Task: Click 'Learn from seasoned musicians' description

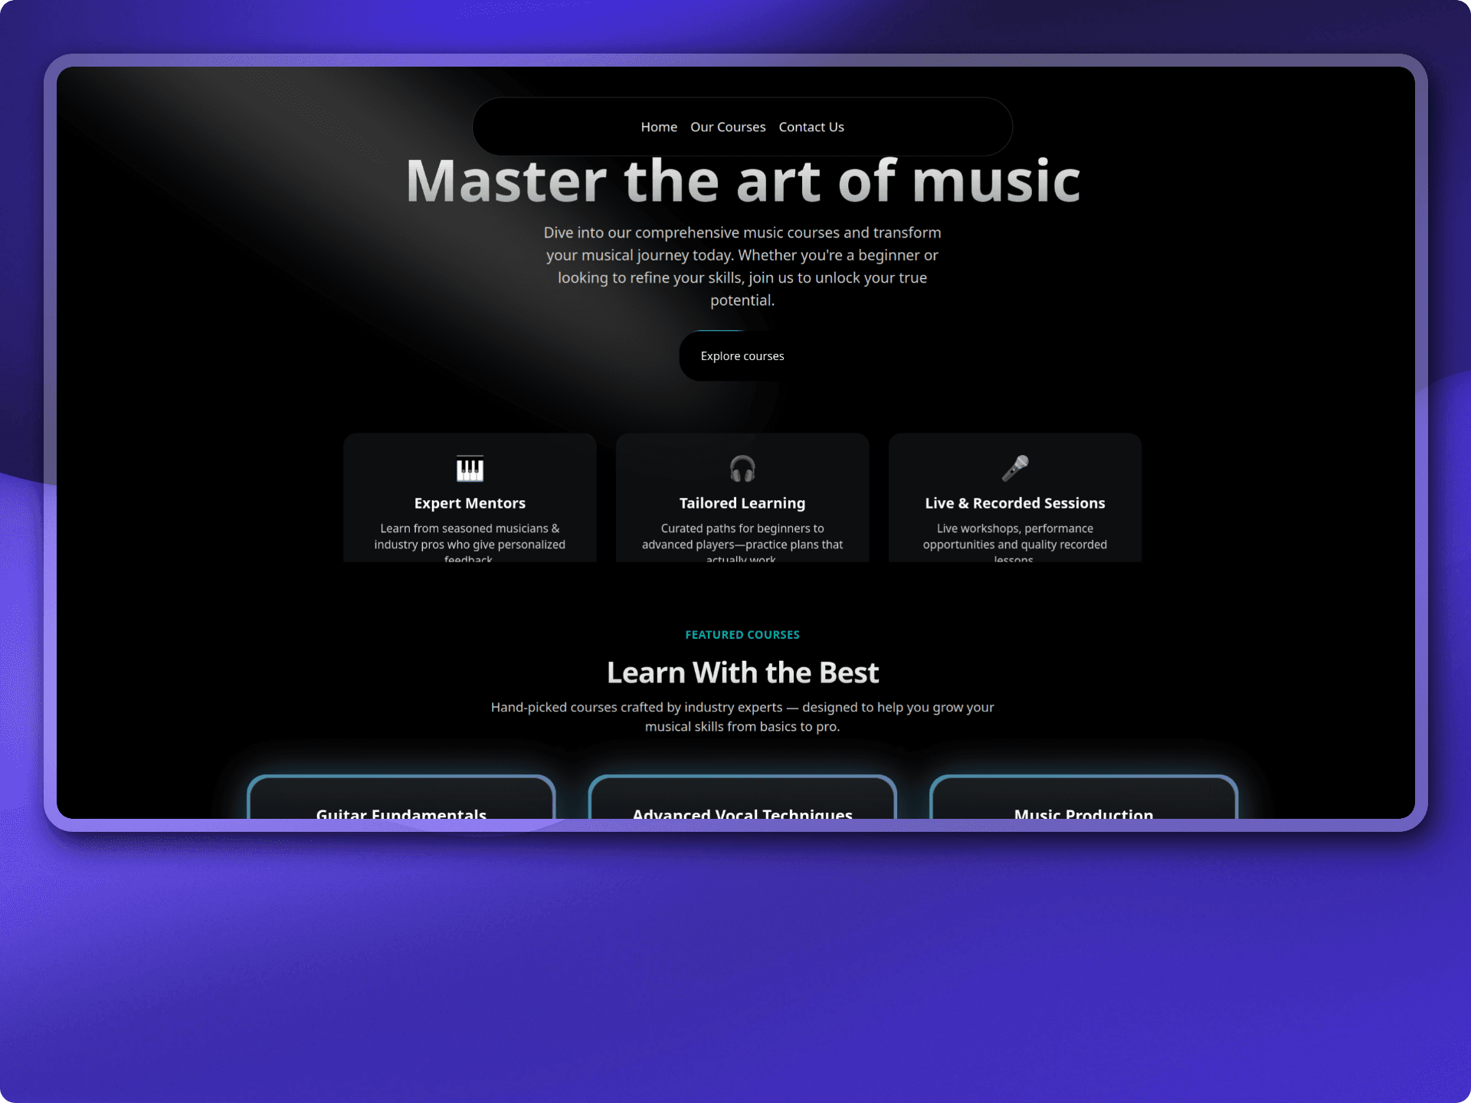Action: click(470, 543)
